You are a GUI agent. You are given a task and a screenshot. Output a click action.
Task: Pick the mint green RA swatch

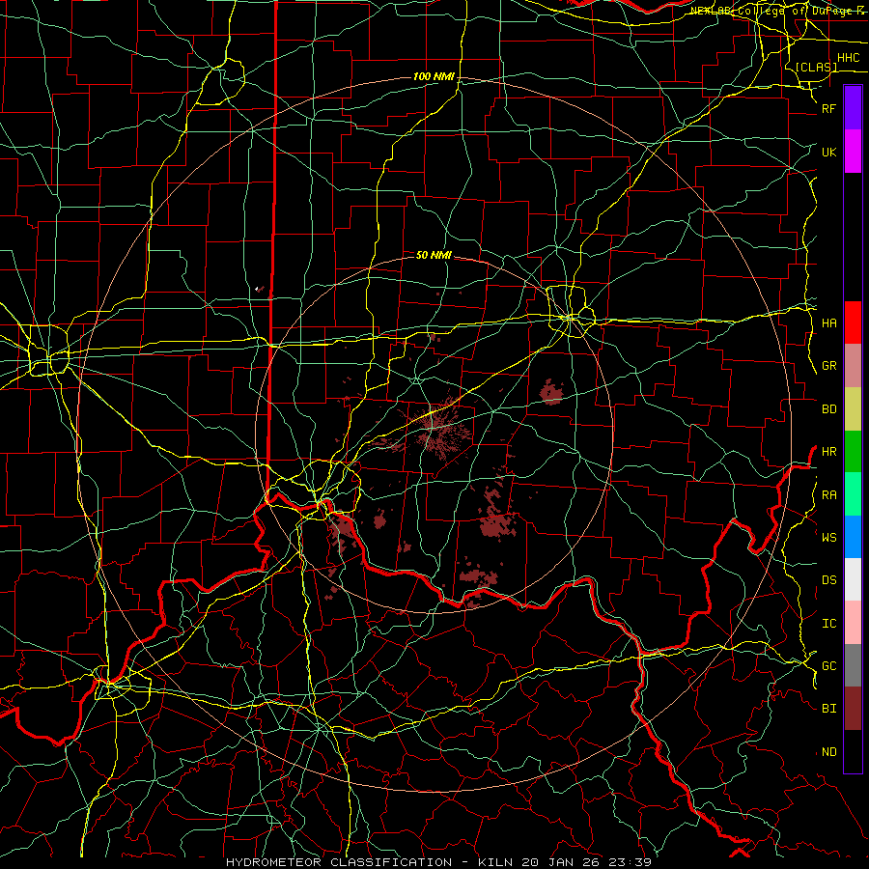[853, 494]
